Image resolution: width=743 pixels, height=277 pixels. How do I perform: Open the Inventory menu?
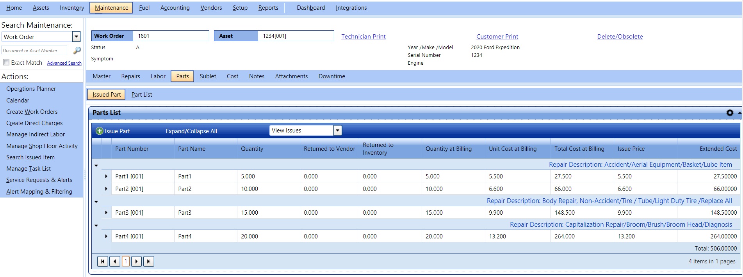[x=72, y=8]
